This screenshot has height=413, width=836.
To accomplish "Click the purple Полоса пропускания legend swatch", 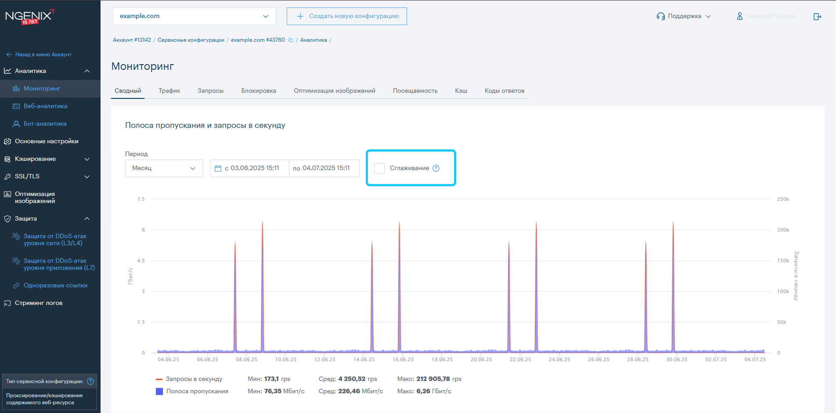I will click(x=159, y=391).
